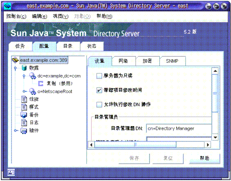The height and width of the screenshot is (181, 231).
Task: Click the o=NetscapeRoot suffix icon
Action: tap(33, 91)
